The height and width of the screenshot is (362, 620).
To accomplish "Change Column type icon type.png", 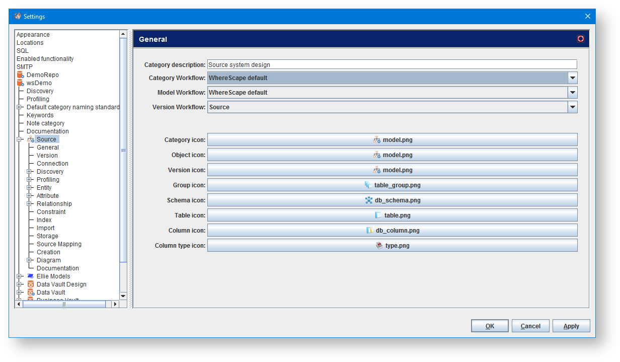I will point(392,246).
